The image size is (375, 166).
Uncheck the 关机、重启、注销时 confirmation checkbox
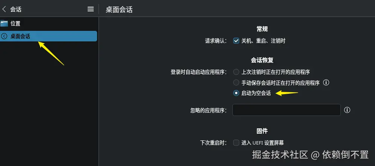[x=236, y=41]
